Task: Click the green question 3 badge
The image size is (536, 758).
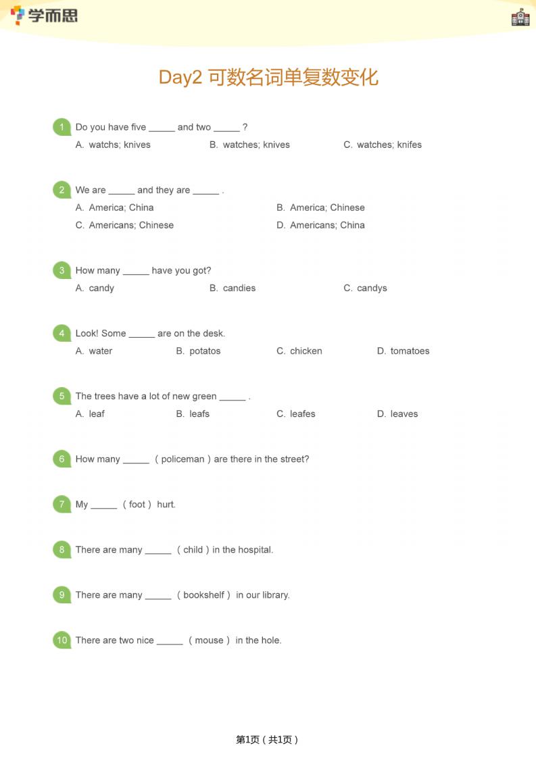Action: click(x=62, y=270)
